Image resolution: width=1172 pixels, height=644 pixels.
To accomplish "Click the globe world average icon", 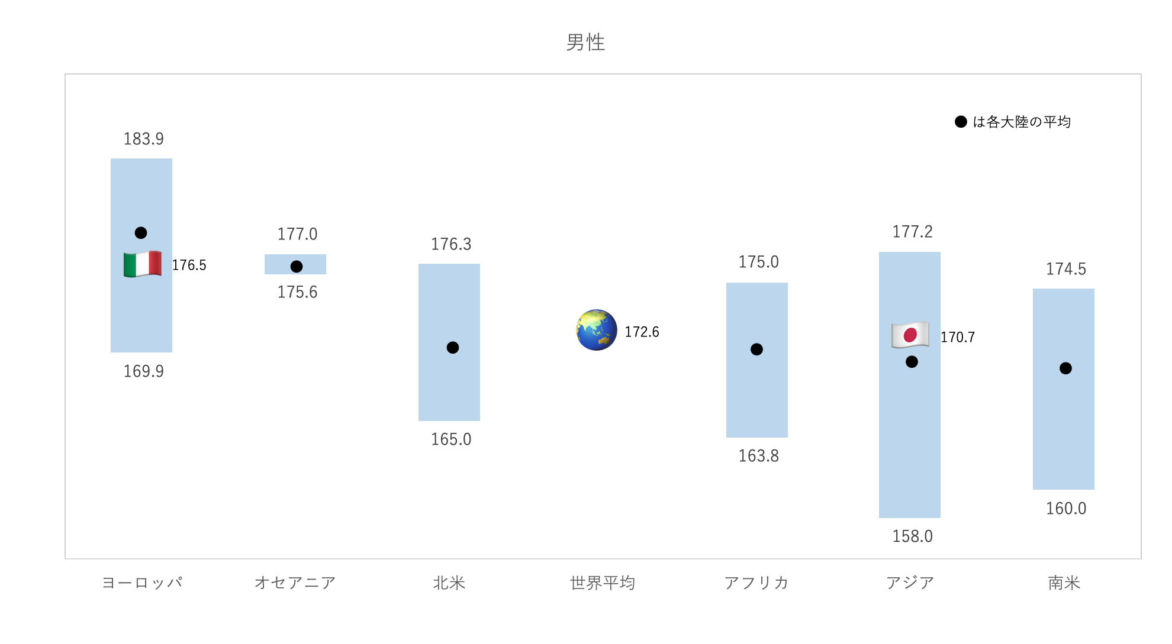I will point(597,330).
